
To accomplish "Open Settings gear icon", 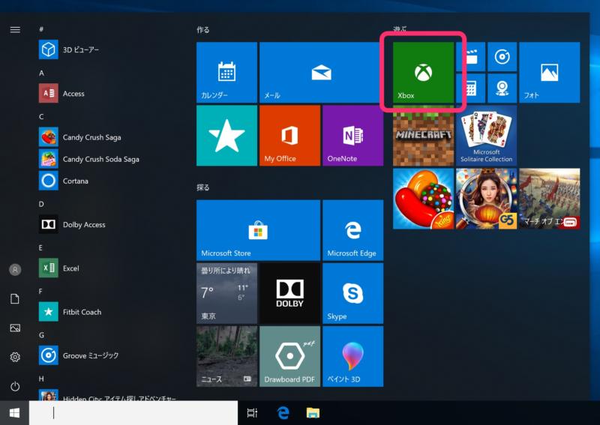I will [x=15, y=357].
